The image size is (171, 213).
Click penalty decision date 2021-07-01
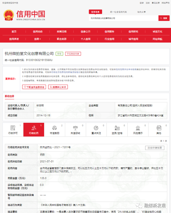47,161
